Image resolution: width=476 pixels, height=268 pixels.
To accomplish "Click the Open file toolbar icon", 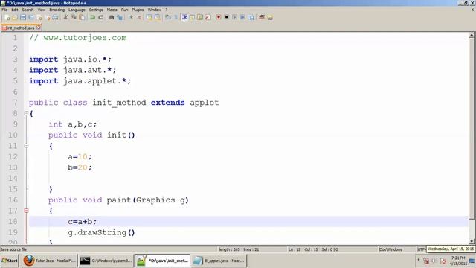I will [15, 17].
